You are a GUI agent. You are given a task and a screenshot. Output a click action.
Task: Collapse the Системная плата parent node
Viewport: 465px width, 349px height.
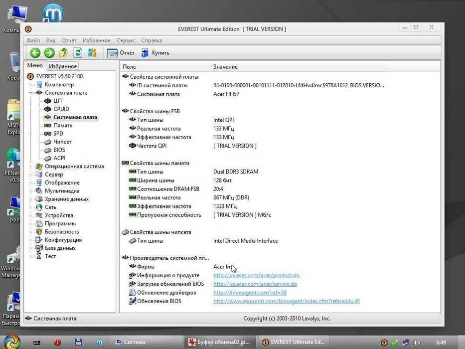pos(30,93)
